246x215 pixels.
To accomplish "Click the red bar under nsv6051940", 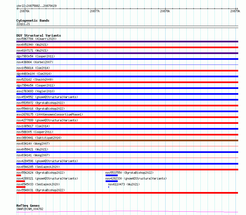I will [x=127, y=47].
